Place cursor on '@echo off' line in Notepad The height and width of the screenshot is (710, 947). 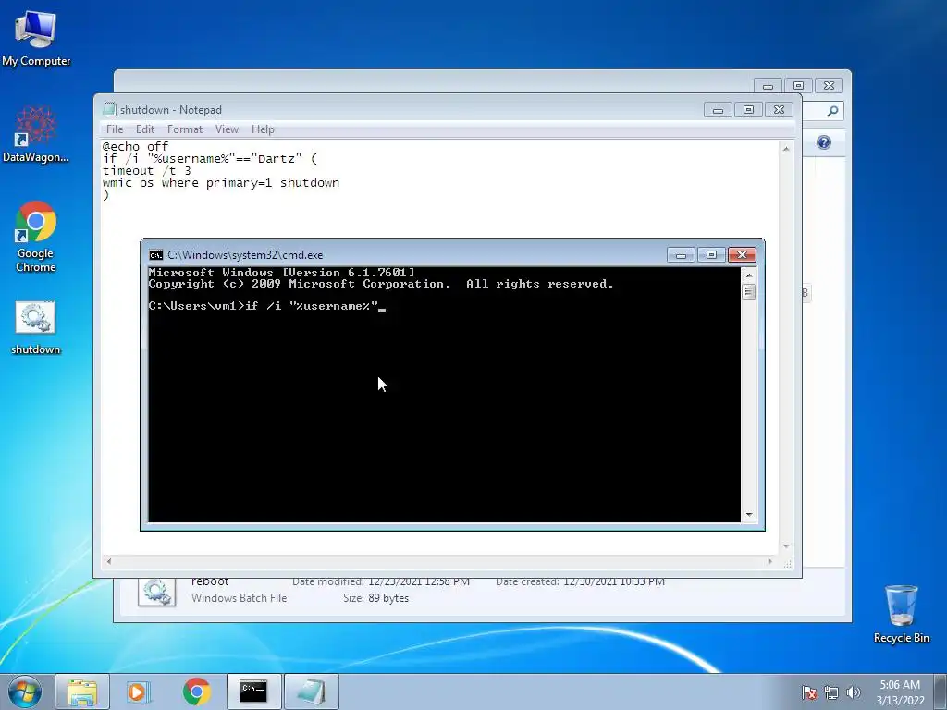pos(135,147)
